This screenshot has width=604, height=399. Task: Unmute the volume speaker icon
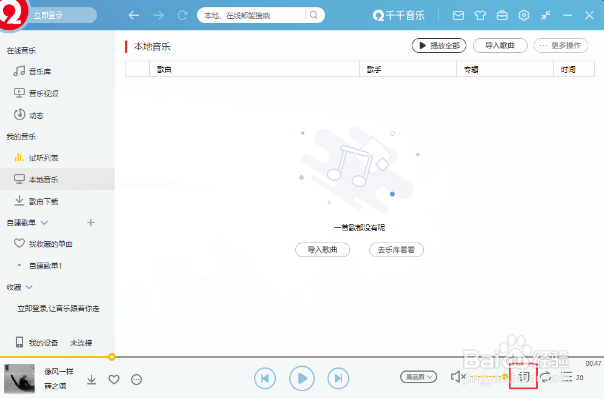click(457, 377)
